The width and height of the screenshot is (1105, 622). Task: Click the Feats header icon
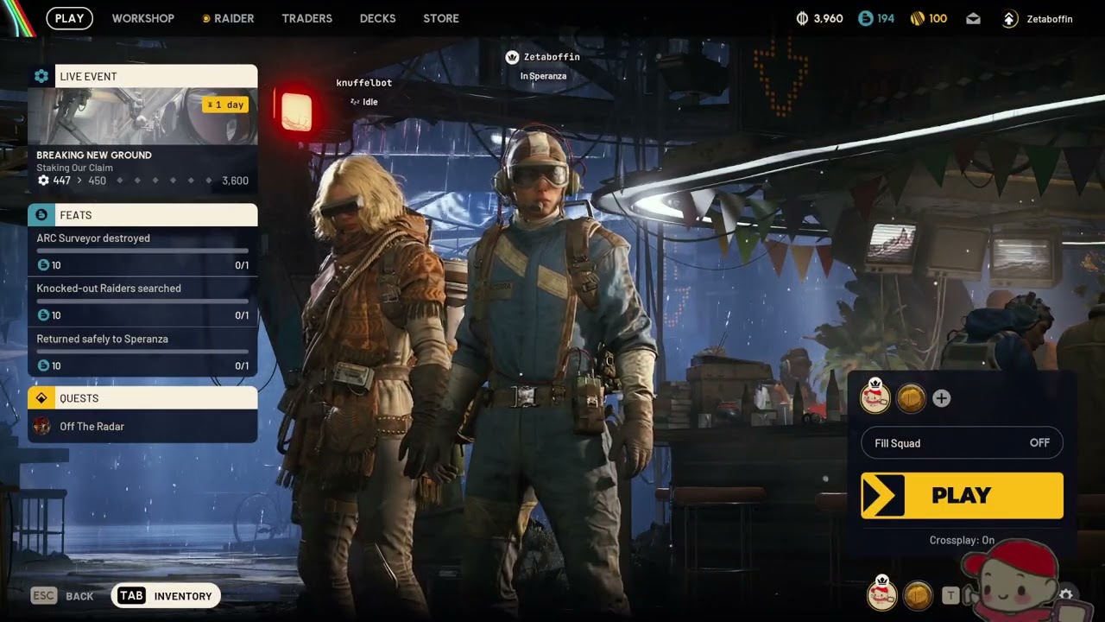click(x=41, y=215)
